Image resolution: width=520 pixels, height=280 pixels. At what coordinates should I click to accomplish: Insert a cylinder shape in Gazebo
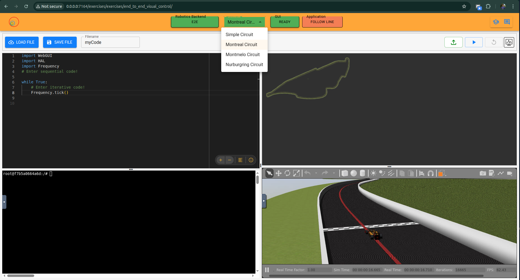pos(362,173)
